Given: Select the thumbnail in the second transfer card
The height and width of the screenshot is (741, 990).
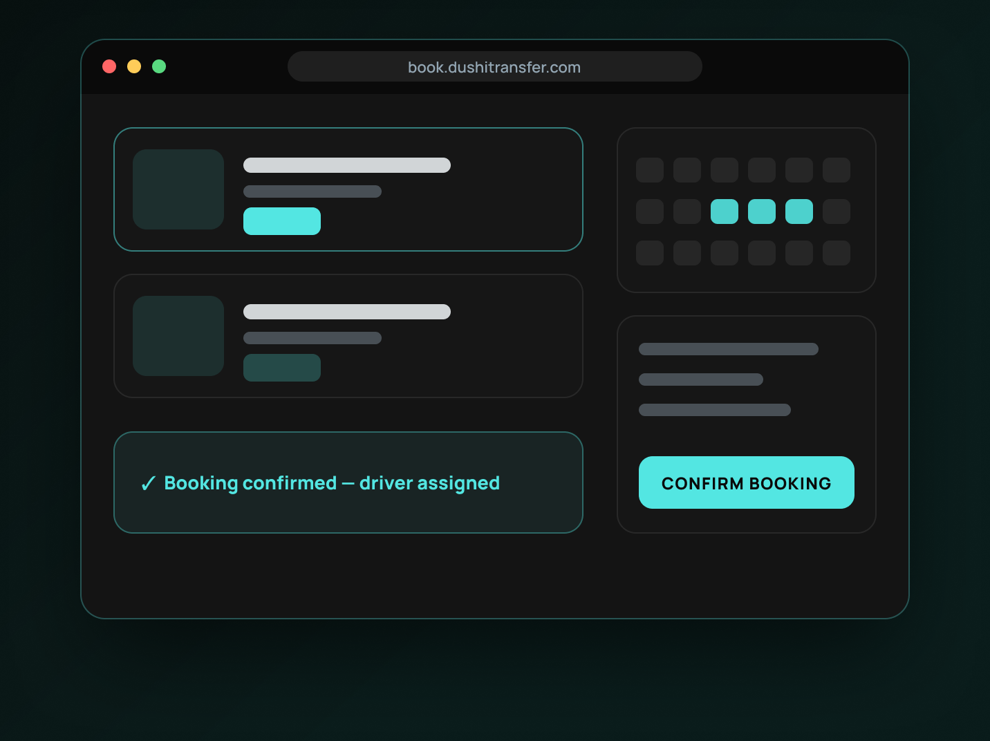Looking at the screenshot, I should pos(178,336).
